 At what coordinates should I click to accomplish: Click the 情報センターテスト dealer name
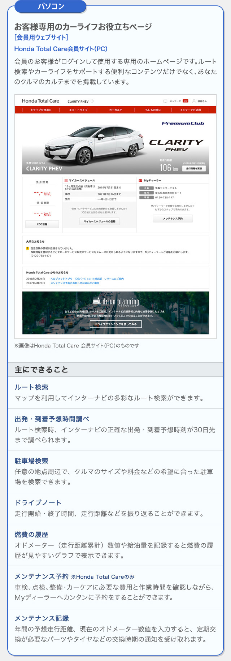[166, 188]
